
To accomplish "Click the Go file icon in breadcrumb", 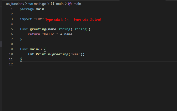I will coord(31,4).
